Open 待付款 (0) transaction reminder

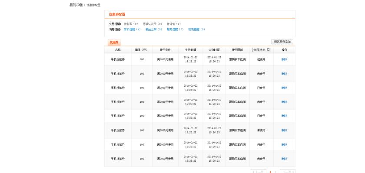click(131, 24)
